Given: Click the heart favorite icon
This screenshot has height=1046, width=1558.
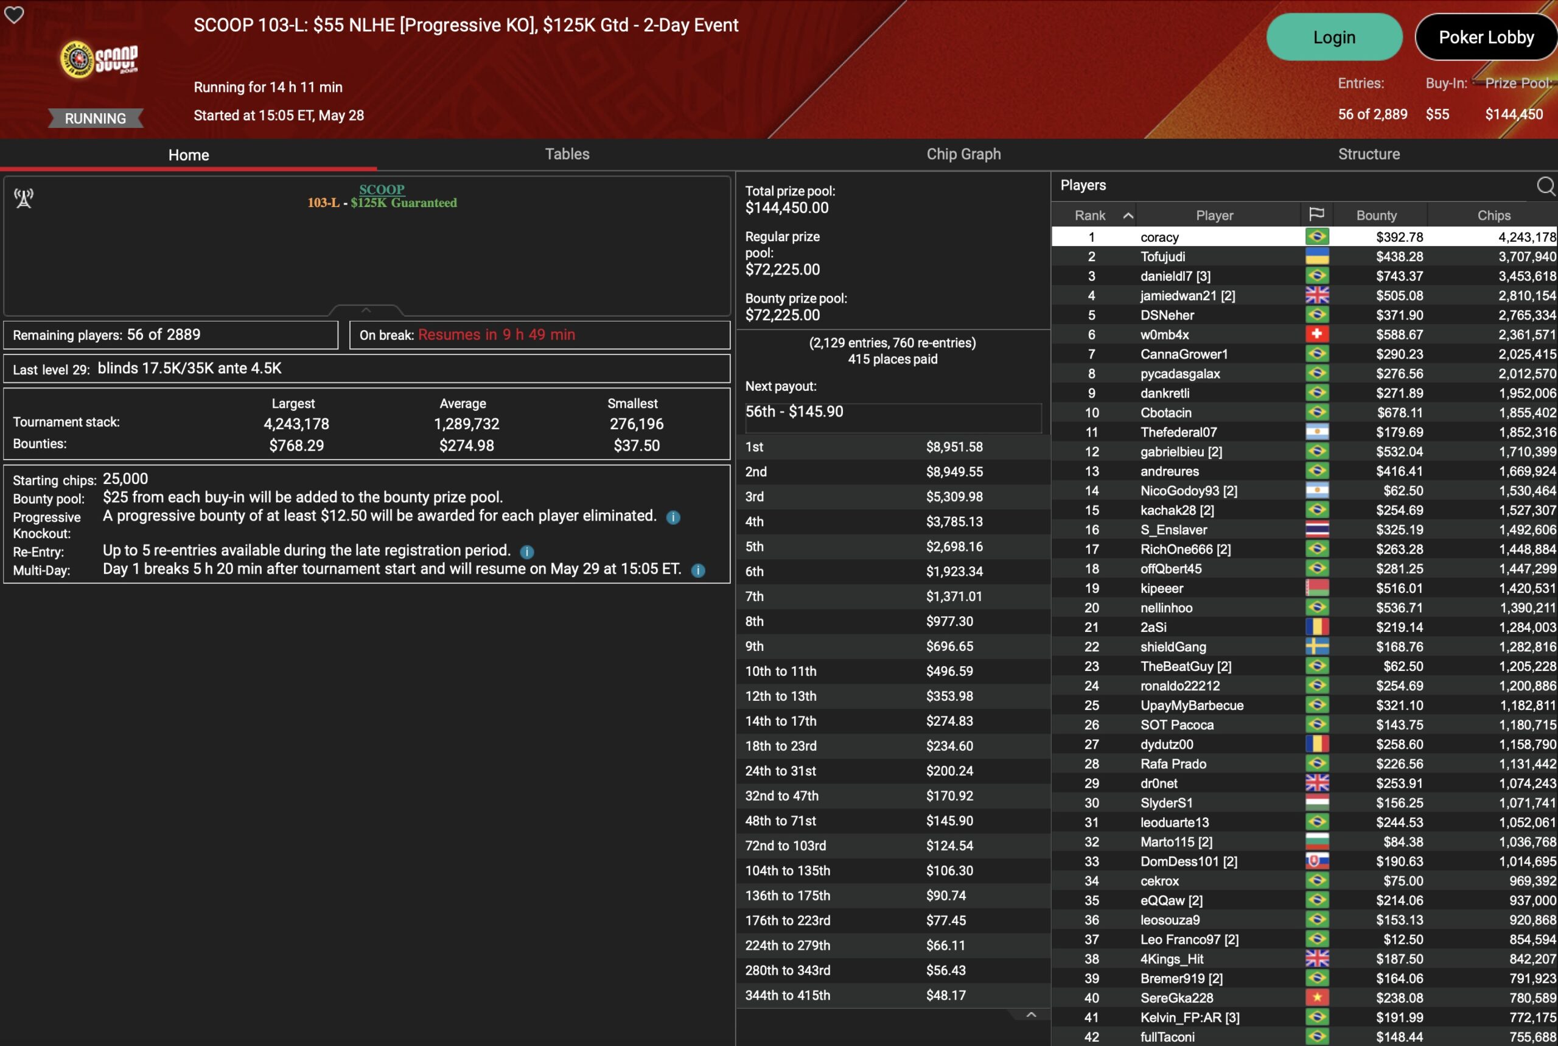Looking at the screenshot, I should click(x=14, y=15).
